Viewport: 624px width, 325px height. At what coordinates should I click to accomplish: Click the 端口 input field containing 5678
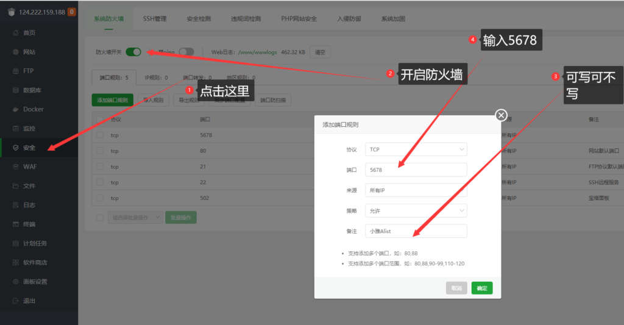coord(416,170)
